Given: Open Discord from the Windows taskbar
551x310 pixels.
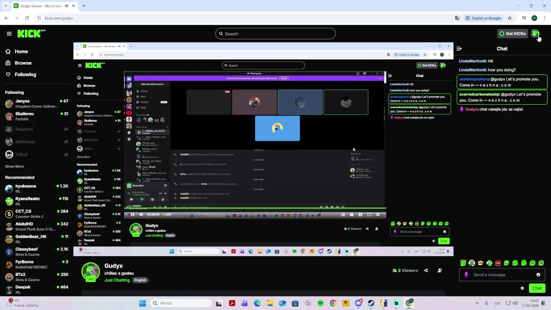Looking at the screenshot, I should point(359,303).
